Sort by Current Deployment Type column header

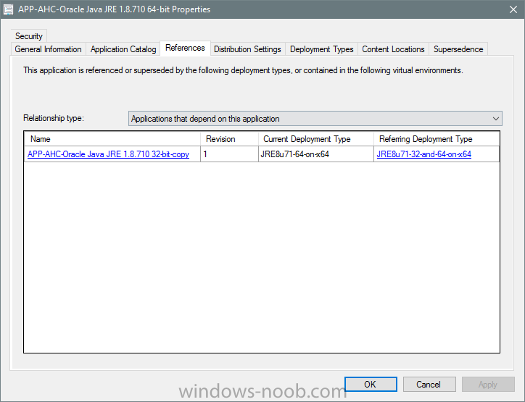point(316,139)
